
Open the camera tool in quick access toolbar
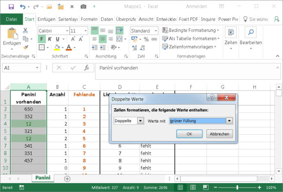83,7
